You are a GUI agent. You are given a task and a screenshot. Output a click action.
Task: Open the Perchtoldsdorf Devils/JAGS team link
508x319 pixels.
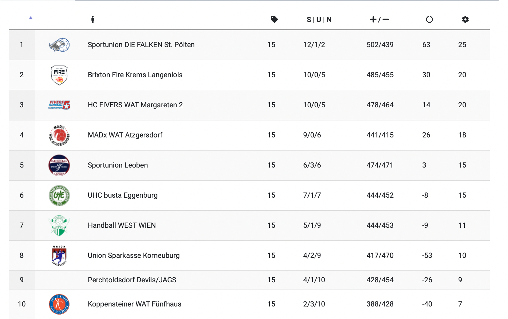pyautogui.click(x=132, y=280)
